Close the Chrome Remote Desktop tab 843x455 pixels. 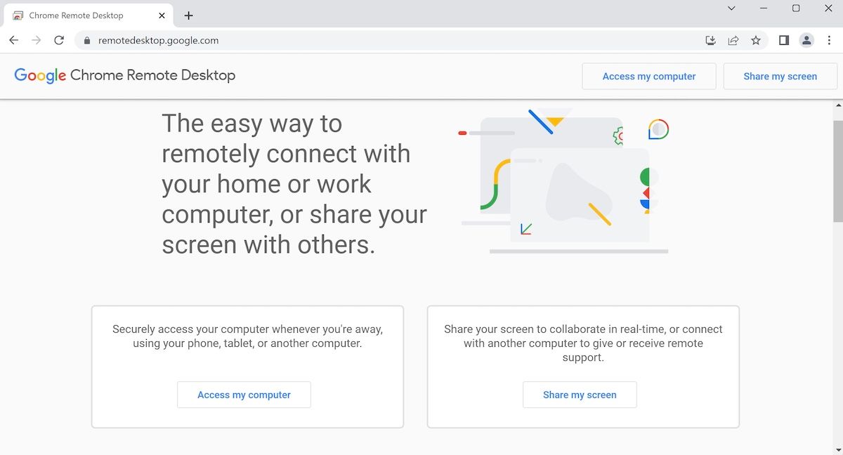162,15
